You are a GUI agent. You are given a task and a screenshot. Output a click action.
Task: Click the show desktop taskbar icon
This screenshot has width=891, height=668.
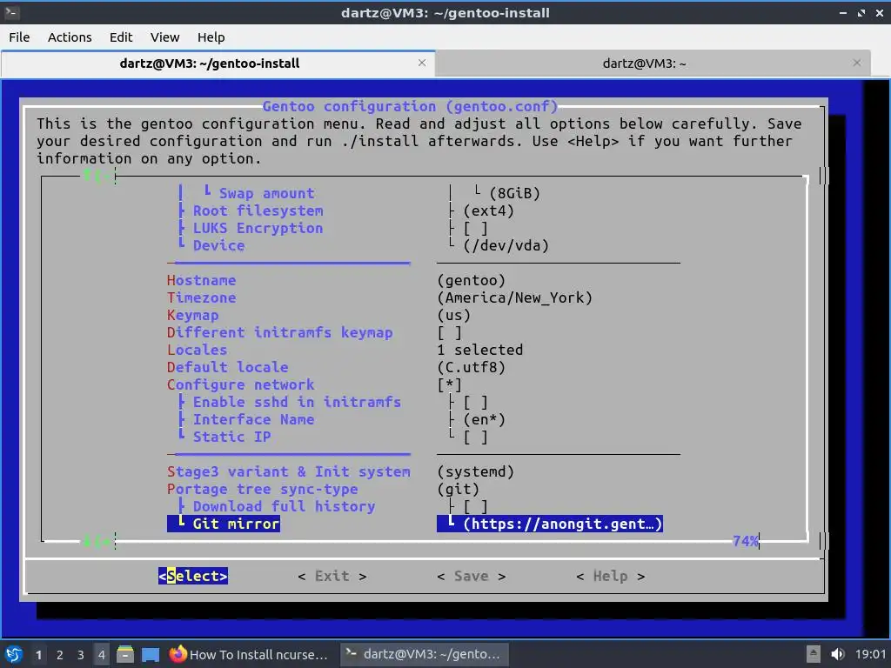151,654
